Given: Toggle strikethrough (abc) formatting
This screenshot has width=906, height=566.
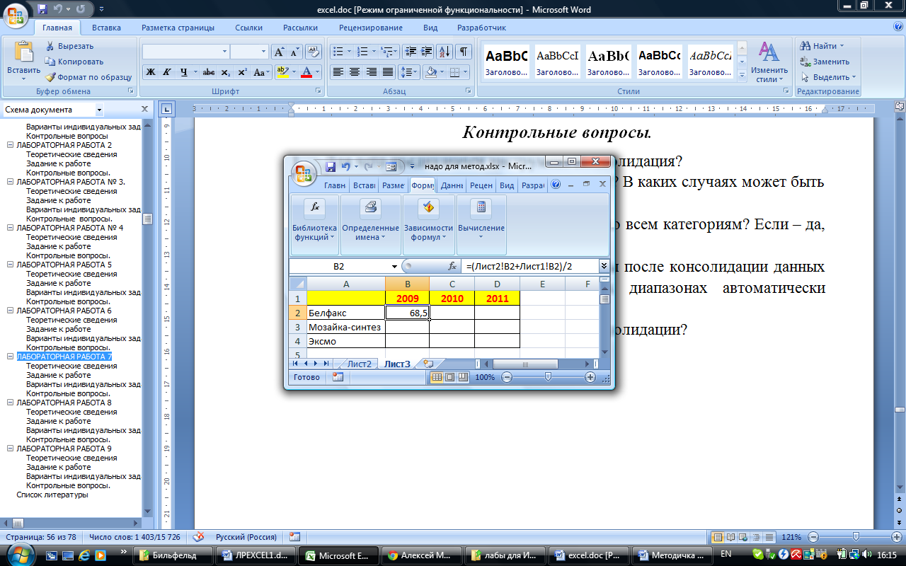Looking at the screenshot, I should point(209,72).
